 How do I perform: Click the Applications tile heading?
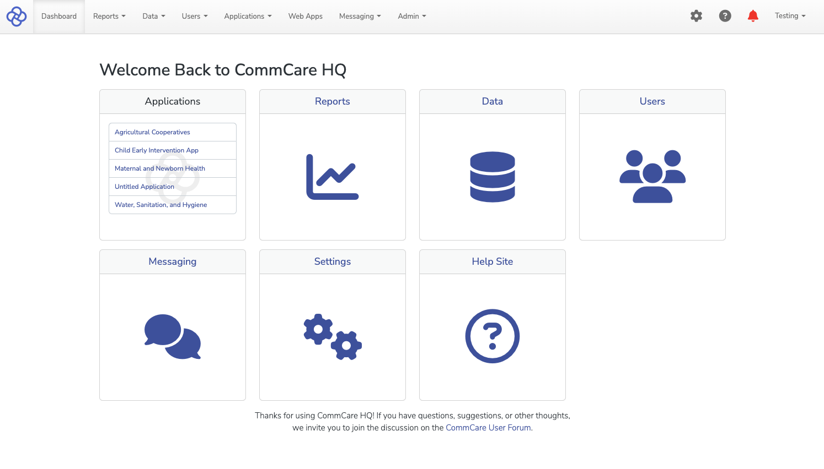[x=173, y=101]
